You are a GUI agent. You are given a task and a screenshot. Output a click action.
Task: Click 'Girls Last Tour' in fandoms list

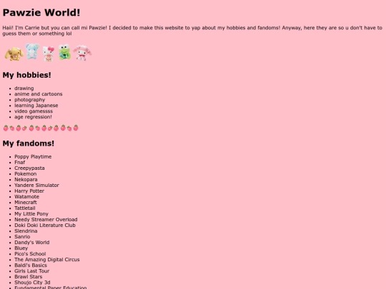(32, 271)
